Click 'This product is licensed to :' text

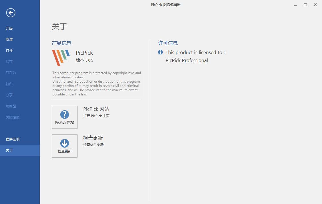pyautogui.click(x=195, y=52)
